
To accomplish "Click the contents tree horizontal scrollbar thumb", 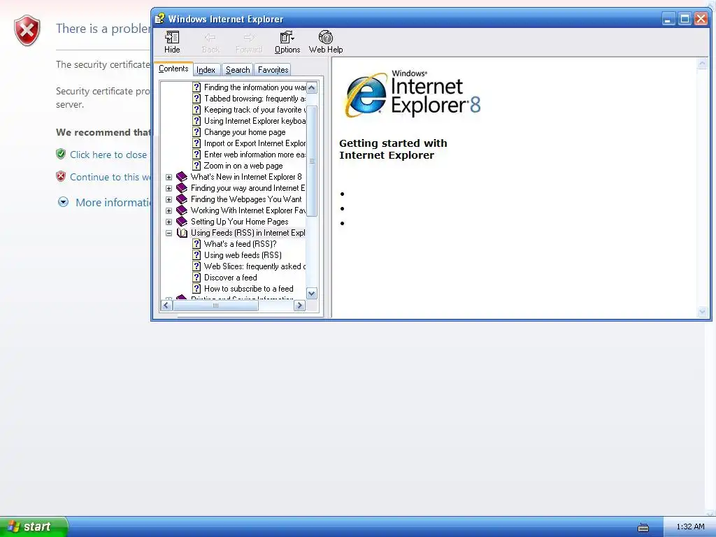I will click(215, 306).
